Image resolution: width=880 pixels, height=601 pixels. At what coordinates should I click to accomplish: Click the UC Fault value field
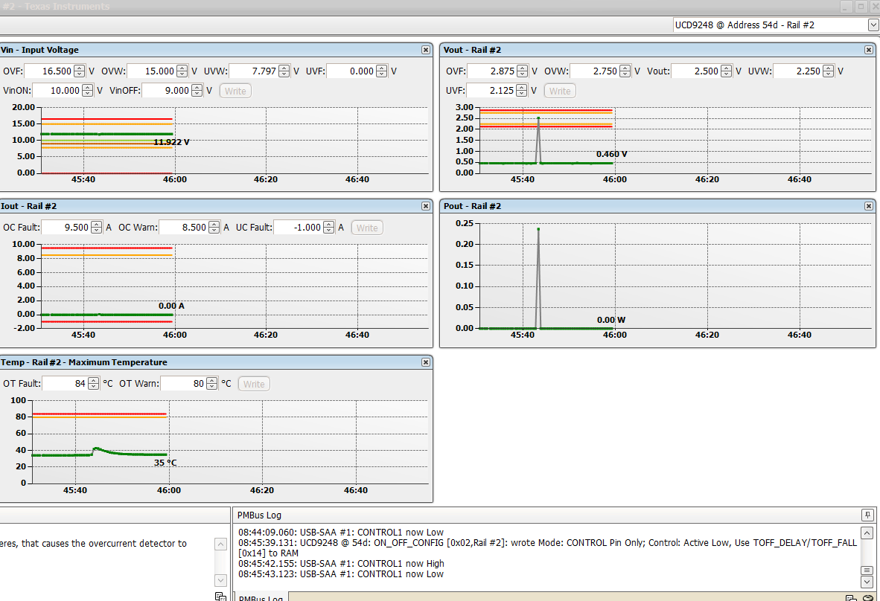299,228
